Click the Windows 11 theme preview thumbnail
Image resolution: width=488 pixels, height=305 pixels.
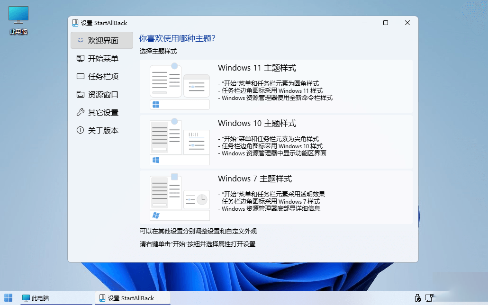tap(180, 87)
